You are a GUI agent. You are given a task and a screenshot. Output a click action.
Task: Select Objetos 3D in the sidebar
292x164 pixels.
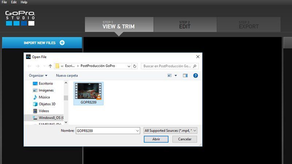pos(47,104)
